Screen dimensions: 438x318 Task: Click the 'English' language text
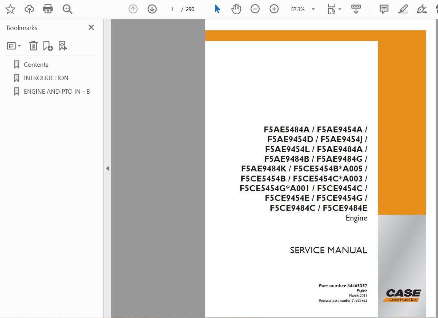(362, 291)
